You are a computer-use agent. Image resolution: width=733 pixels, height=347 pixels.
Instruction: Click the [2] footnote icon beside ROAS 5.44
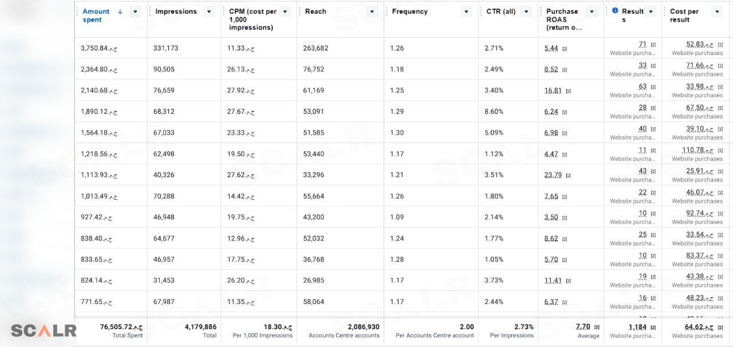click(x=565, y=49)
